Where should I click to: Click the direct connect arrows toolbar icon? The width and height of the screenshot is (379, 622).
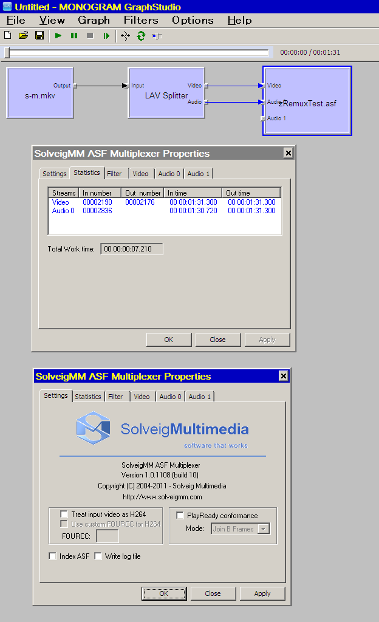[x=125, y=36]
